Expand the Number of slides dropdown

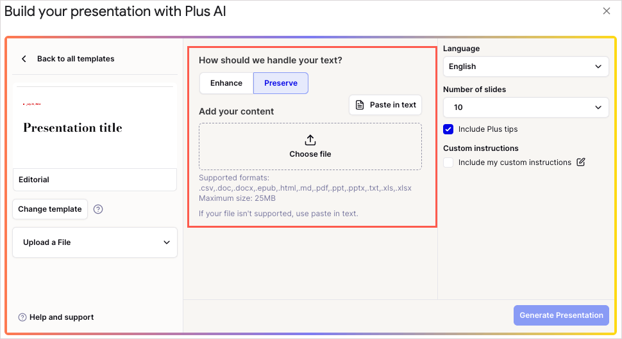coord(526,107)
